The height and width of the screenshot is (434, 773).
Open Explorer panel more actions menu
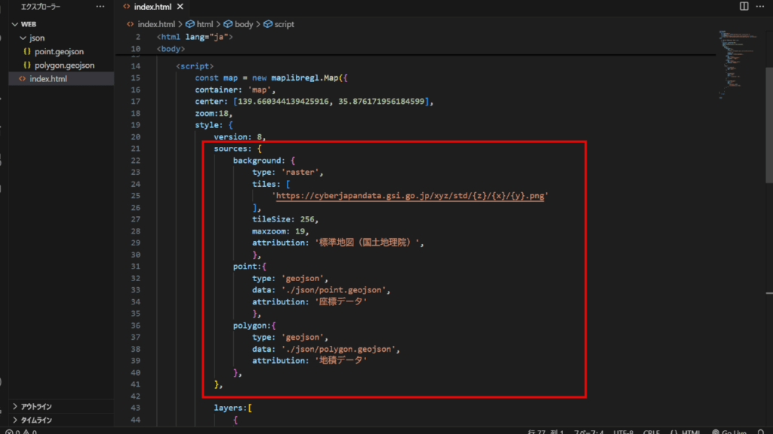tap(100, 6)
